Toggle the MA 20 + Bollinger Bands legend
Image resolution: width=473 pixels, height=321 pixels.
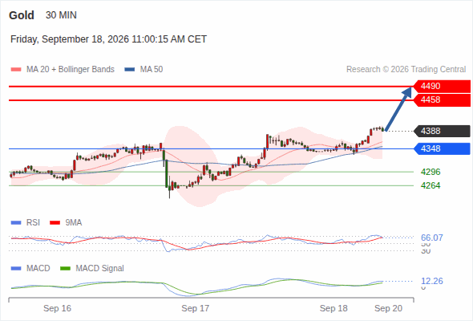(x=63, y=70)
